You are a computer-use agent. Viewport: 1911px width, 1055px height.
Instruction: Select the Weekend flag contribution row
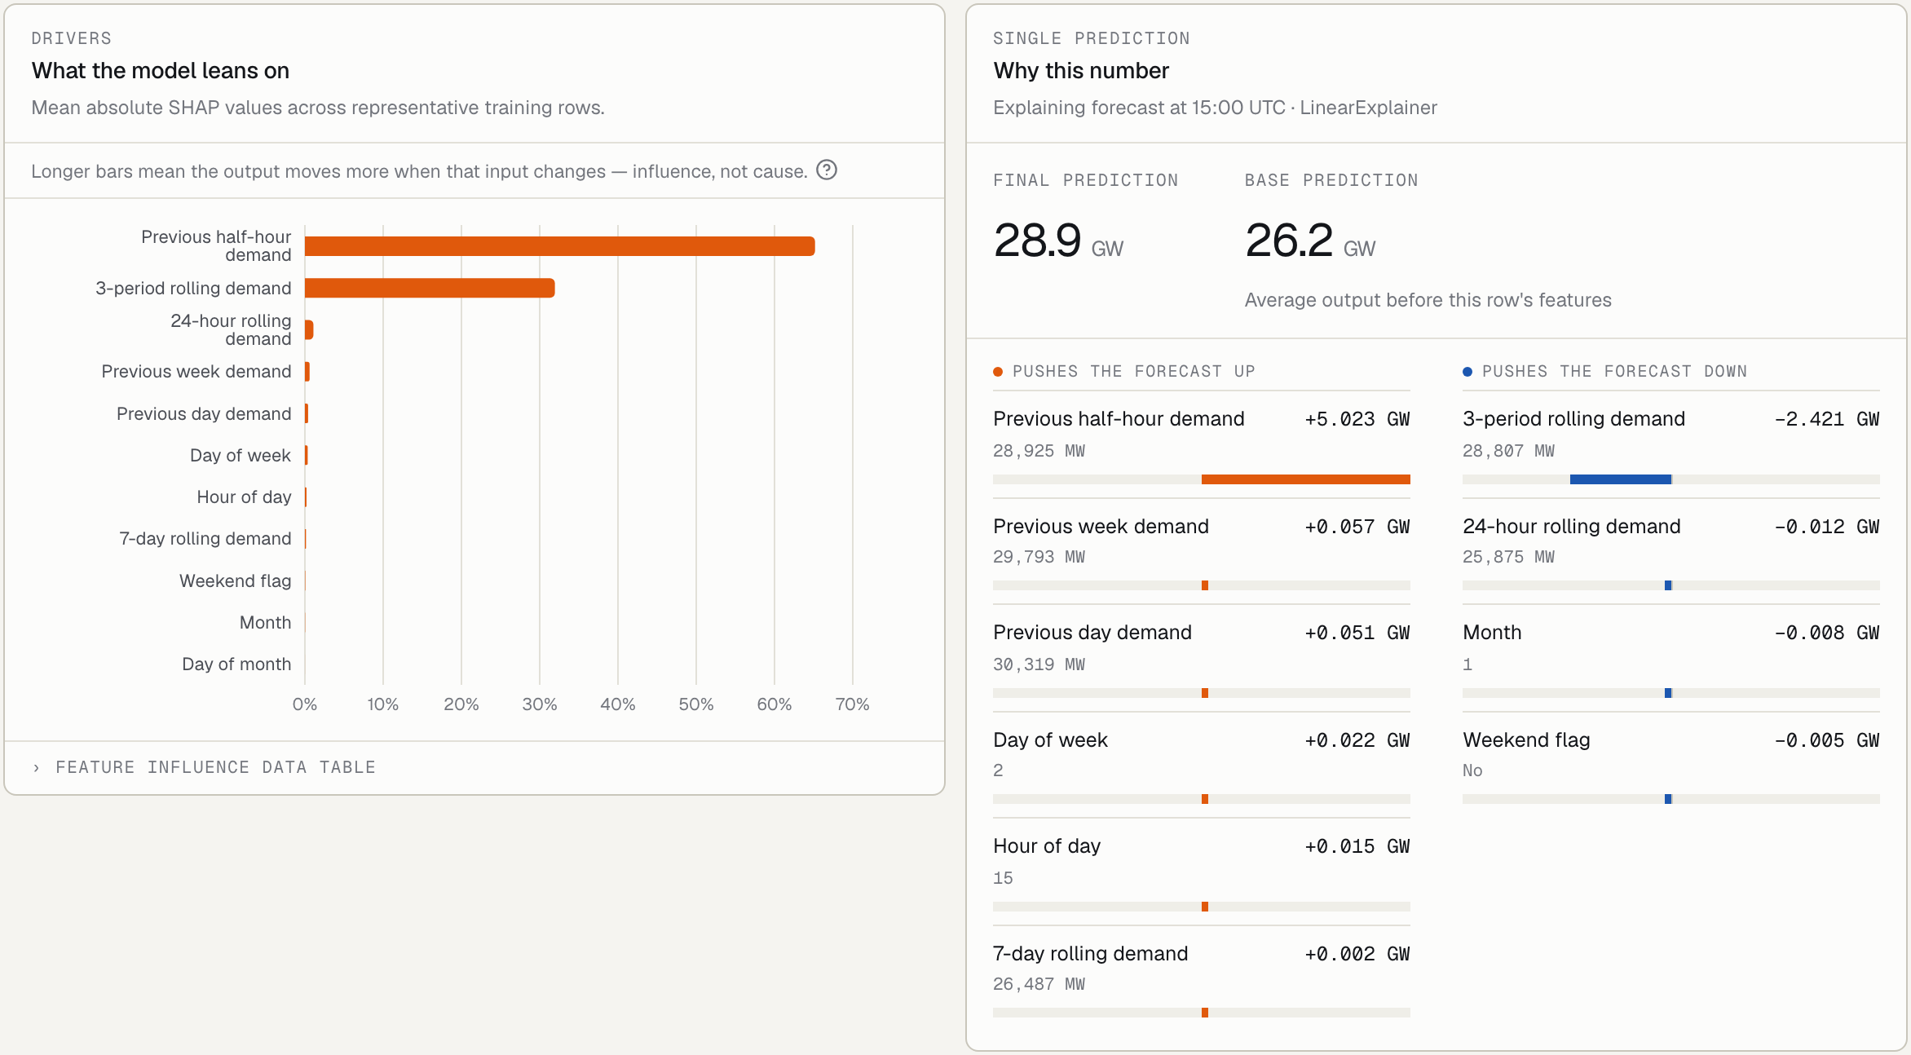point(1671,766)
